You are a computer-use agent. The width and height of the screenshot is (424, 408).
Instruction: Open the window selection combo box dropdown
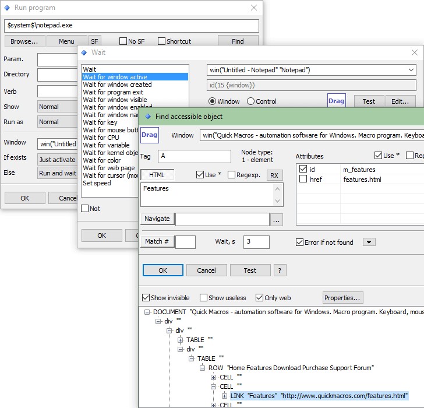tap(411, 70)
